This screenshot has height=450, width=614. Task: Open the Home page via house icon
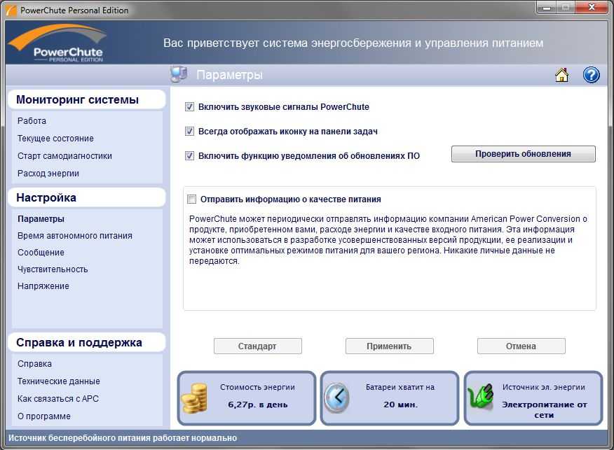click(x=561, y=75)
